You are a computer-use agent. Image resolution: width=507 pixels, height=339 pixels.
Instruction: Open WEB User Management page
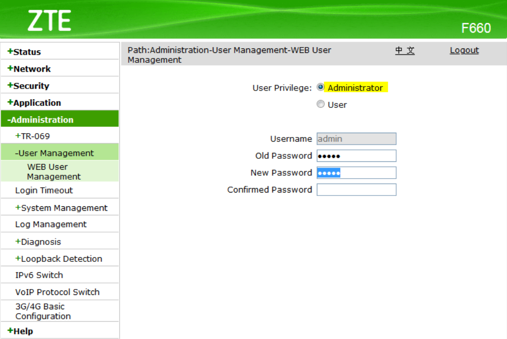click(x=53, y=172)
